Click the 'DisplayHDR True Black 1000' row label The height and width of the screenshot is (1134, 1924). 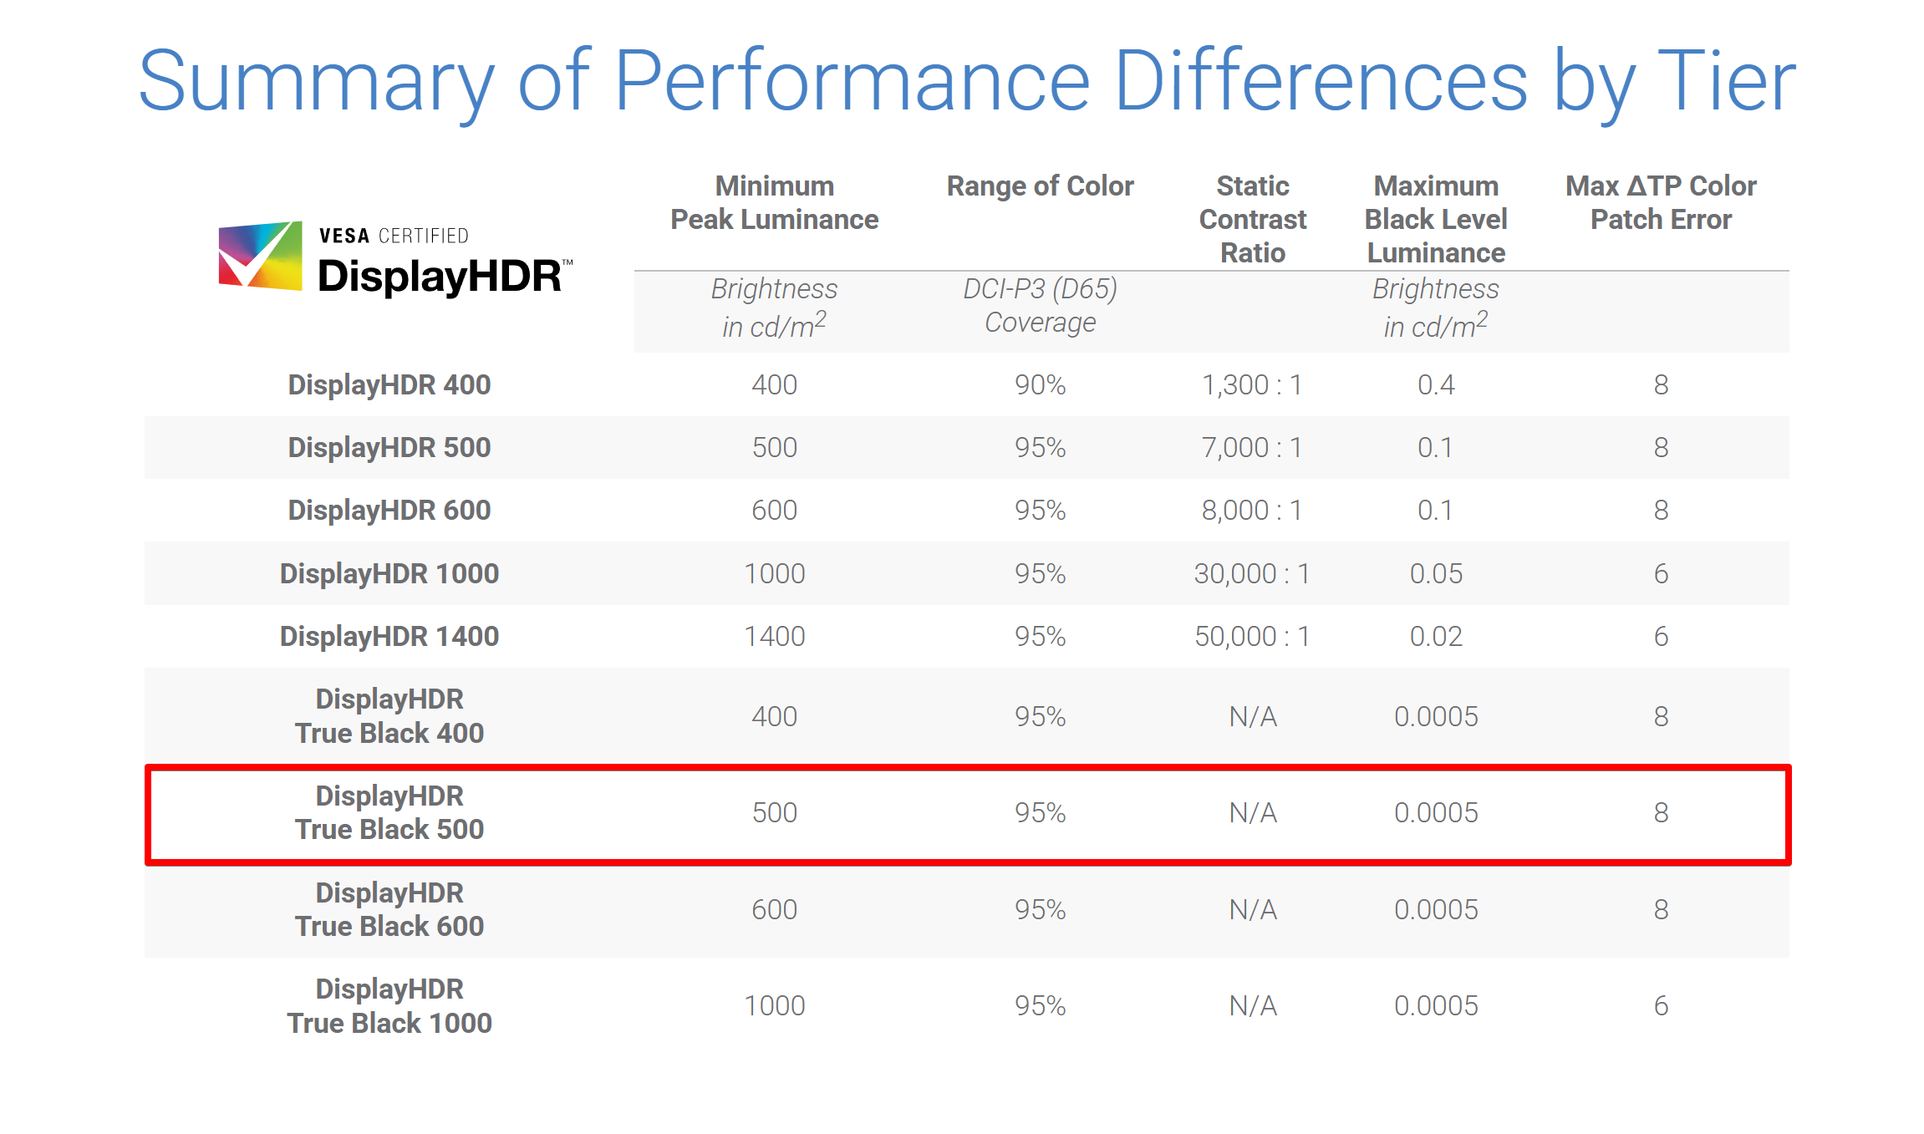coord(389,1006)
